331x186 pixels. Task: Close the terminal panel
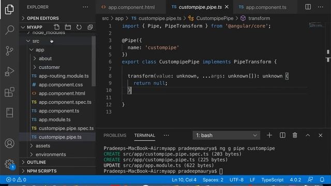(x=321, y=135)
